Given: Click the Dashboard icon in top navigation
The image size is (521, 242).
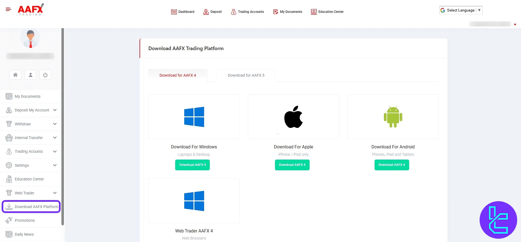Looking at the screenshot, I should click(x=174, y=12).
